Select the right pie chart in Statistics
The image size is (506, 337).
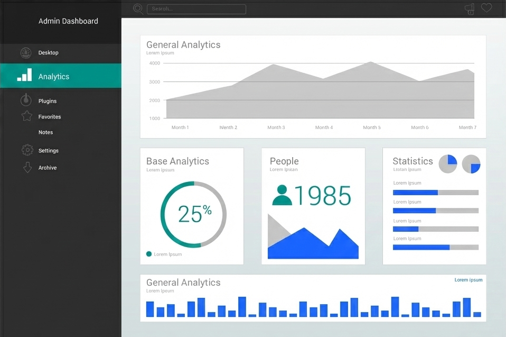470,164
